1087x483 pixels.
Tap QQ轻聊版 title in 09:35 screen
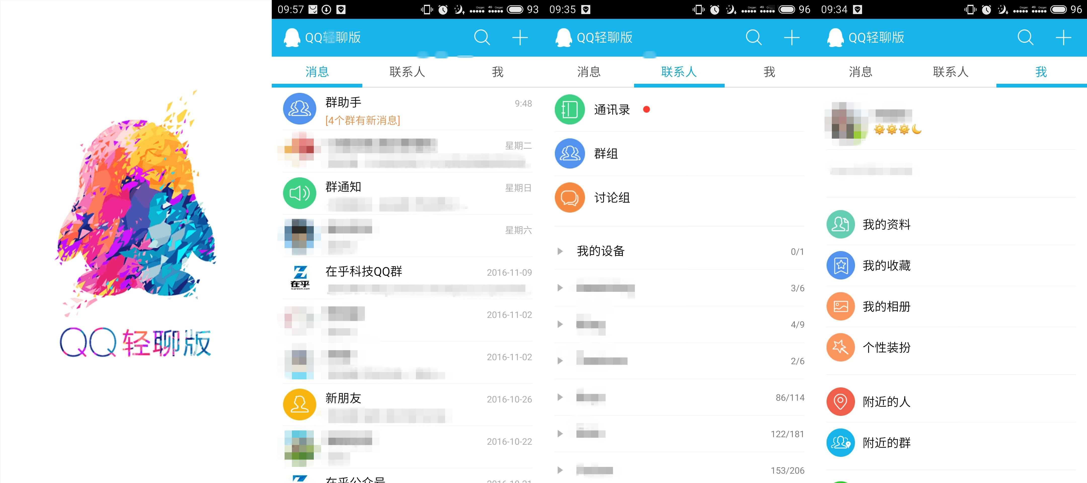[604, 37]
